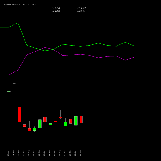Click the 14 May date label

50,153
